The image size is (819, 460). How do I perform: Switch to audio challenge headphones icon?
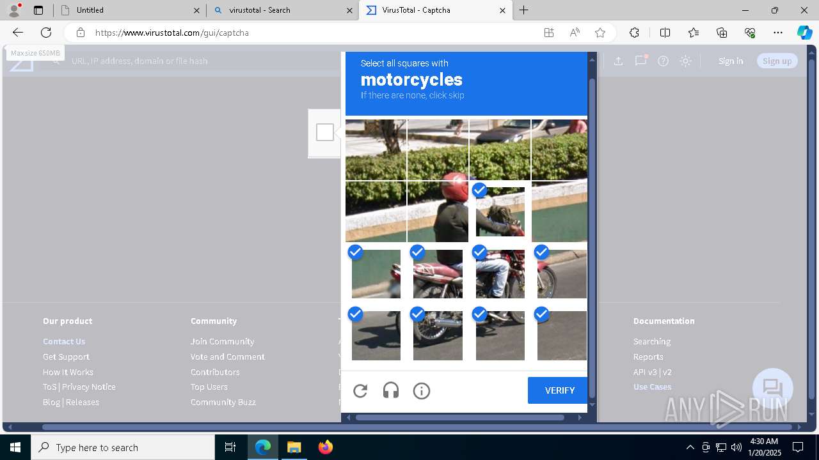pyautogui.click(x=391, y=391)
